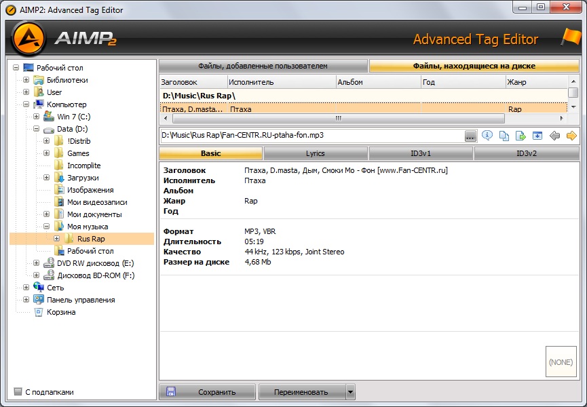Expand the Win 7 (C:) node
The height and width of the screenshot is (407, 587).
tap(36, 117)
